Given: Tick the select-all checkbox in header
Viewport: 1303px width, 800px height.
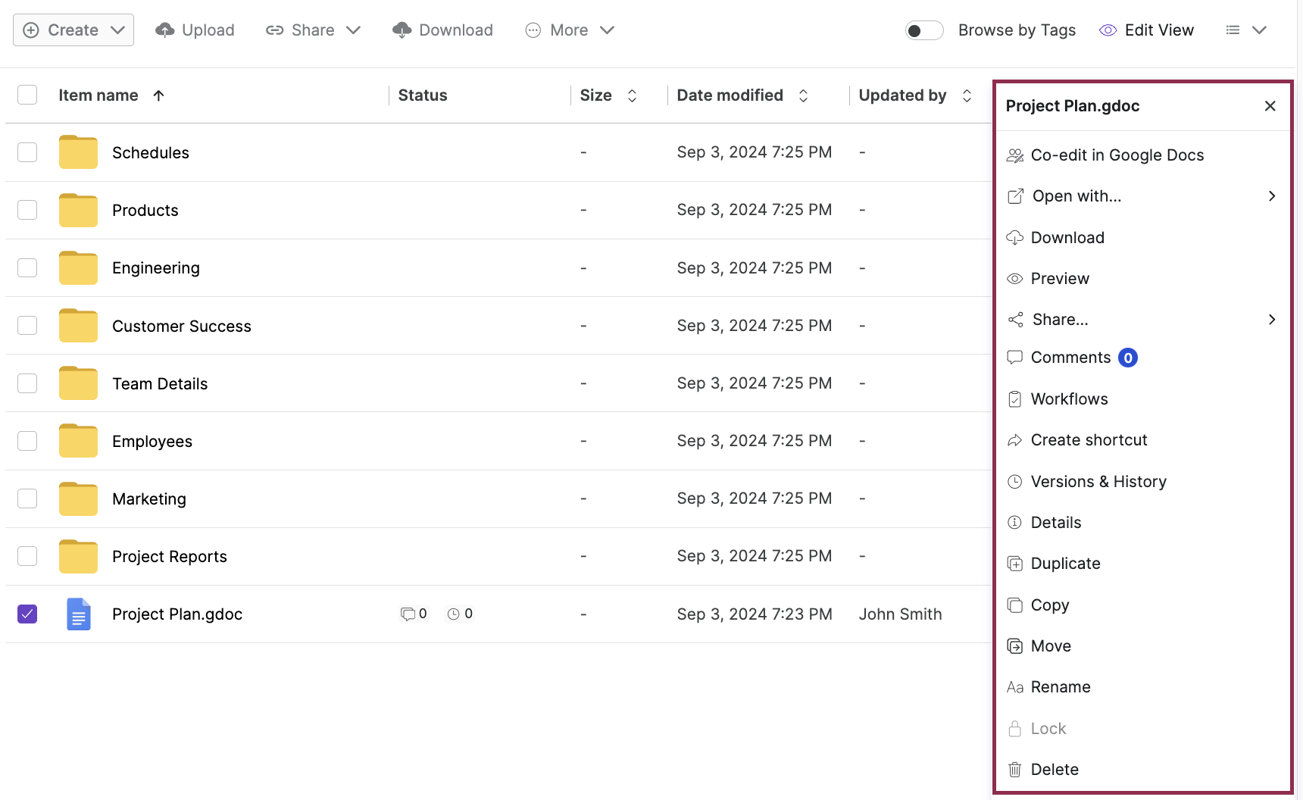Looking at the screenshot, I should point(27,95).
